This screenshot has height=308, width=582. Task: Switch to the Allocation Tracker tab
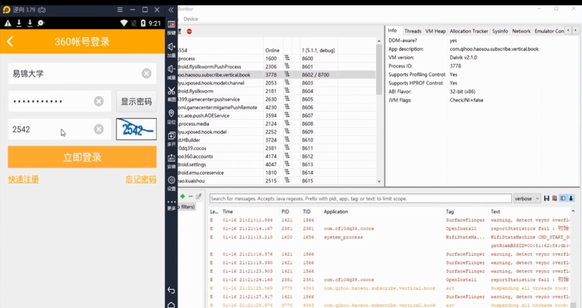point(469,31)
